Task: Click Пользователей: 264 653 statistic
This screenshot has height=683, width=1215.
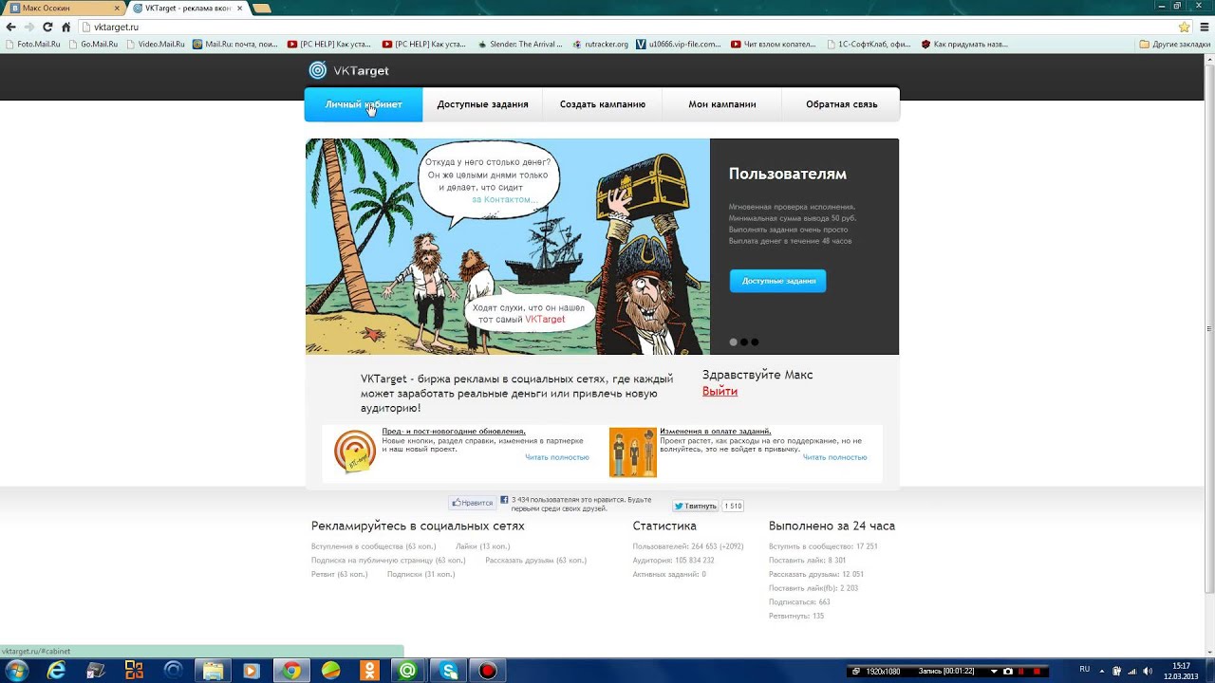Action: pyautogui.click(x=688, y=546)
